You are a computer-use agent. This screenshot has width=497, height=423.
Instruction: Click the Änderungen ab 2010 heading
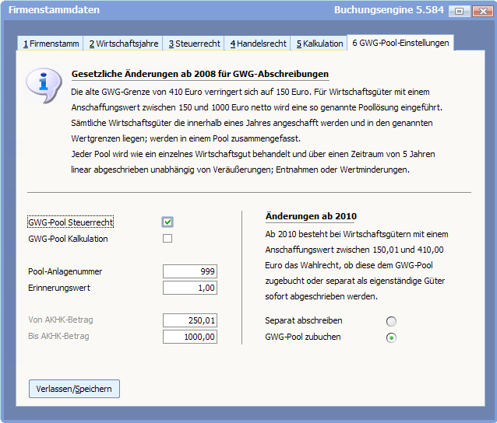(x=311, y=216)
